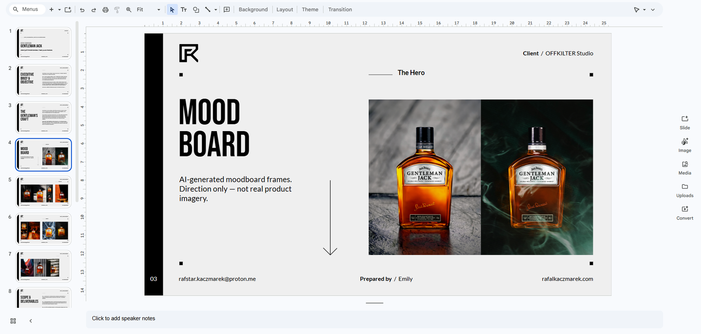The height and width of the screenshot is (334, 701).
Task: Open the pointer mode dropdown arrow
Action: [644, 10]
